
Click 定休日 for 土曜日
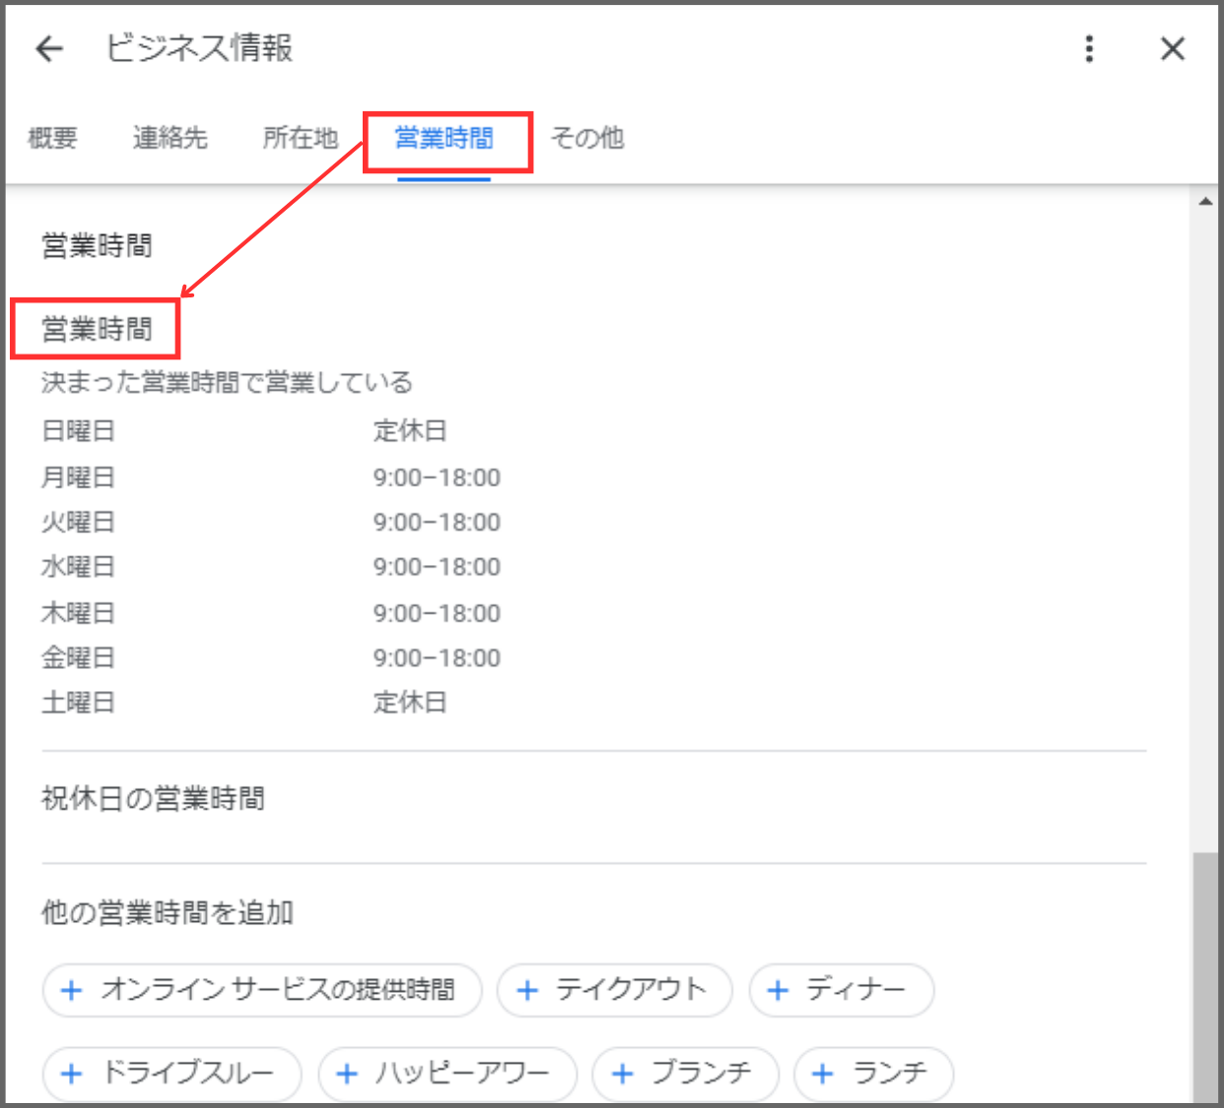pyautogui.click(x=410, y=703)
